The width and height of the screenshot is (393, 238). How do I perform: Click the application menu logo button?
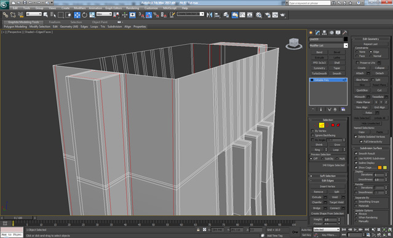tap(4, 4)
